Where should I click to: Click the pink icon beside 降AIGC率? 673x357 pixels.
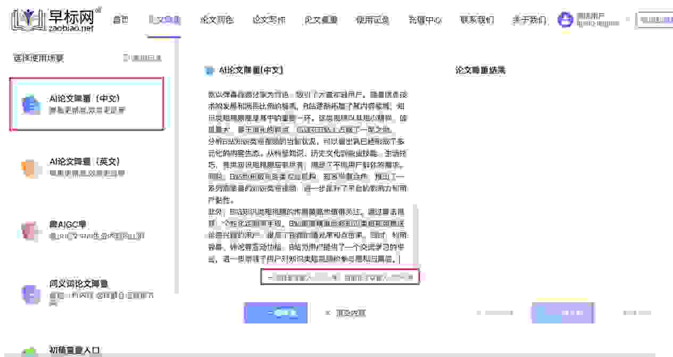31,230
